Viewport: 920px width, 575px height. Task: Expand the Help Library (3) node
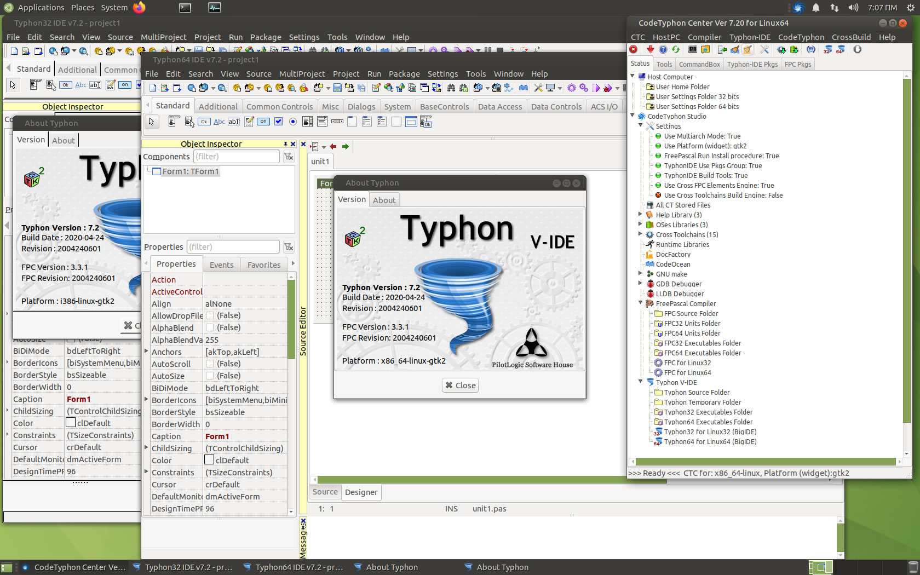(x=640, y=215)
